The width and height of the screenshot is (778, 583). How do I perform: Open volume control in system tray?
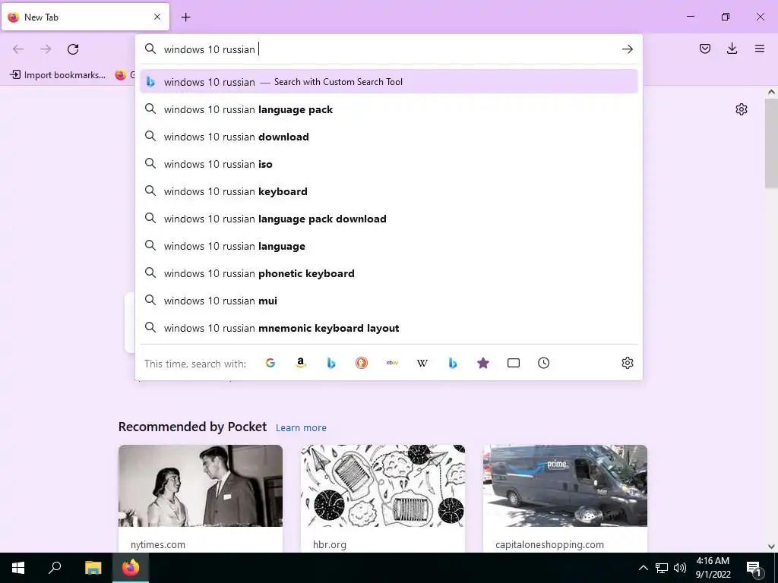tap(680, 568)
